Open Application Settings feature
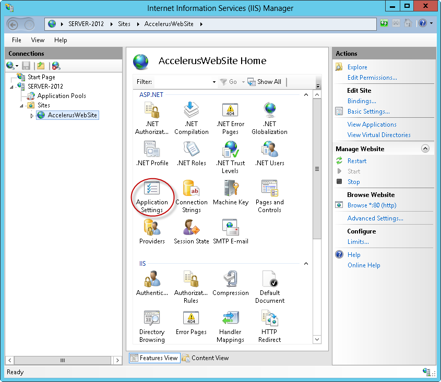The image size is (441, 382). pos(152,196)
